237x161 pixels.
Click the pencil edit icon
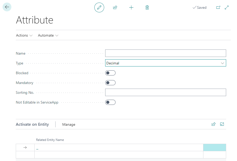point(99,7)
